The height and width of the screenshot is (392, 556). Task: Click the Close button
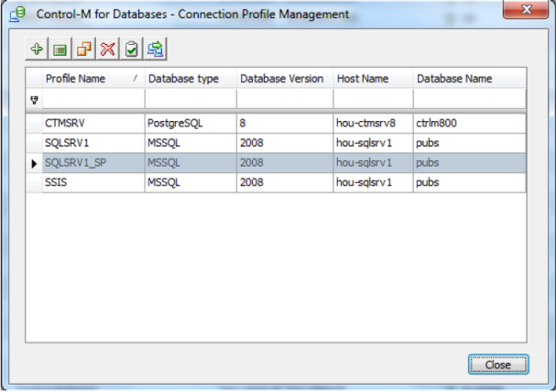click(x=498, y=365)
